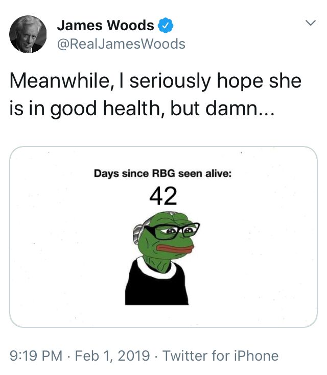Image resolution: width=327 pixels, height=375 pixels.
Task: Click the words seriously hope she in the tweet
Action: (216, 81)
